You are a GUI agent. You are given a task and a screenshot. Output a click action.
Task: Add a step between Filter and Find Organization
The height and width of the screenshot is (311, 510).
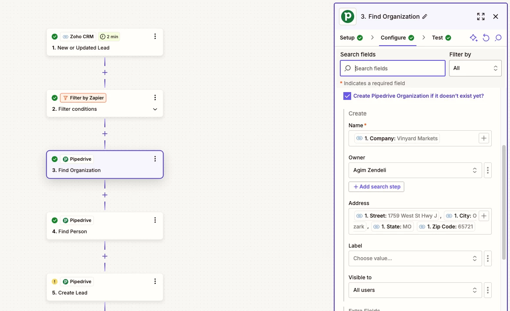click(x=105, y=134)
